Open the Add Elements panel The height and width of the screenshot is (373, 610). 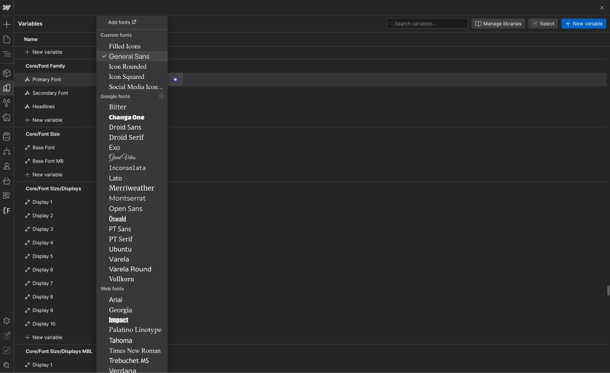7,24
